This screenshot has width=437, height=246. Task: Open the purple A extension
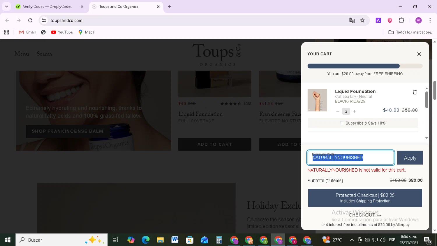pyautogui.click(x=378, y=20)
